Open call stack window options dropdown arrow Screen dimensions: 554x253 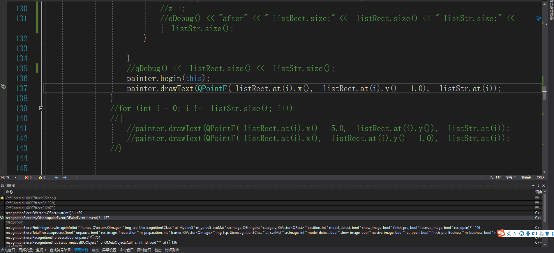coord(533,185)
